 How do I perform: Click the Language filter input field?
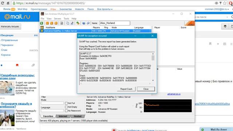point(52,111)
